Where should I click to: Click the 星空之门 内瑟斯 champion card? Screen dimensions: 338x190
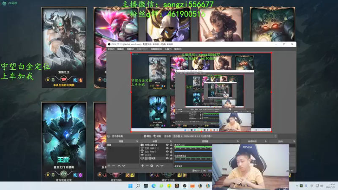pos(64,141)
